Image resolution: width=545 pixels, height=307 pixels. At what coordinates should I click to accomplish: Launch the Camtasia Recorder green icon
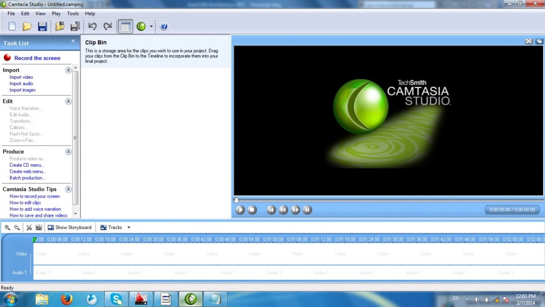[141, 26]
